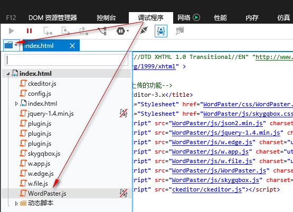Close the index.html document tab
Viewport: 293px width, 212px height.
[x=72, y=46]
